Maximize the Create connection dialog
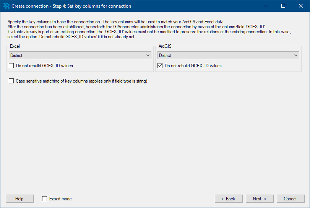This screenshot has width=310, height=208. coord(283,6)
